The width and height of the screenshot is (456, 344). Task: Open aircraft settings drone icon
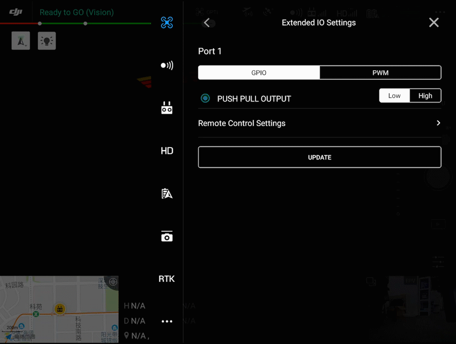coord(167,22)
